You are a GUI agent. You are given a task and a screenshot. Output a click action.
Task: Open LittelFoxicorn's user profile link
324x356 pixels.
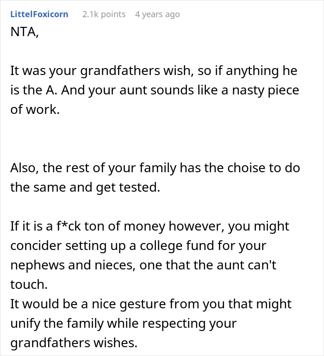point(39,14)
